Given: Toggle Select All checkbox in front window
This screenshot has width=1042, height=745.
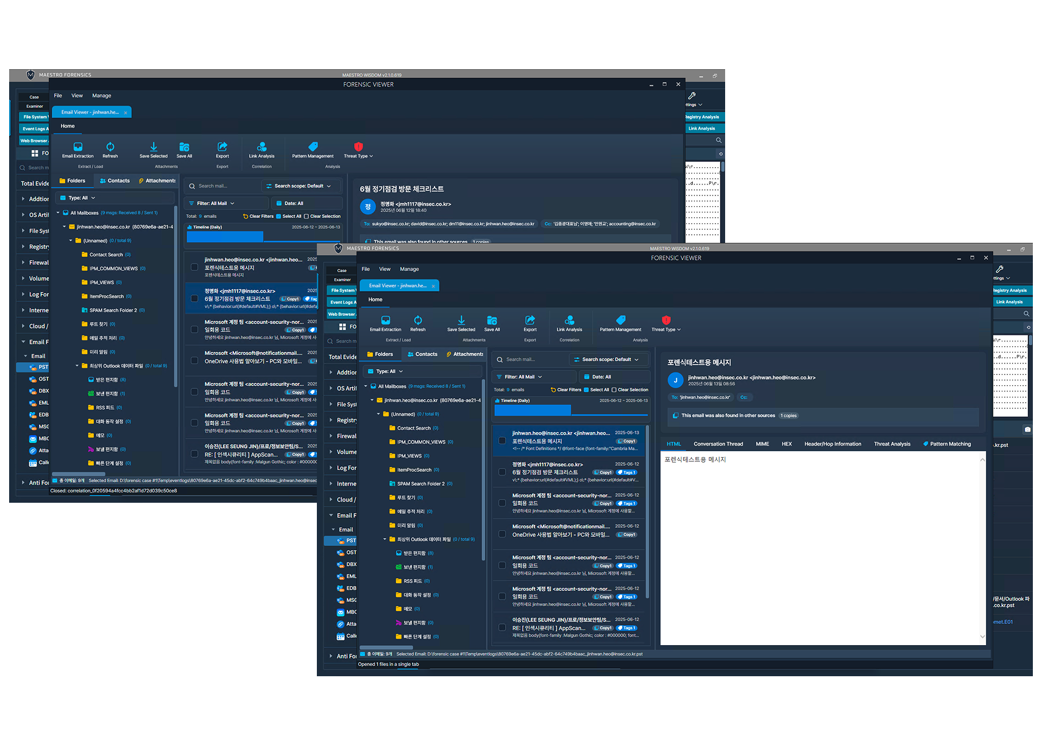Looking at the screenshot, I should [586, 390].
